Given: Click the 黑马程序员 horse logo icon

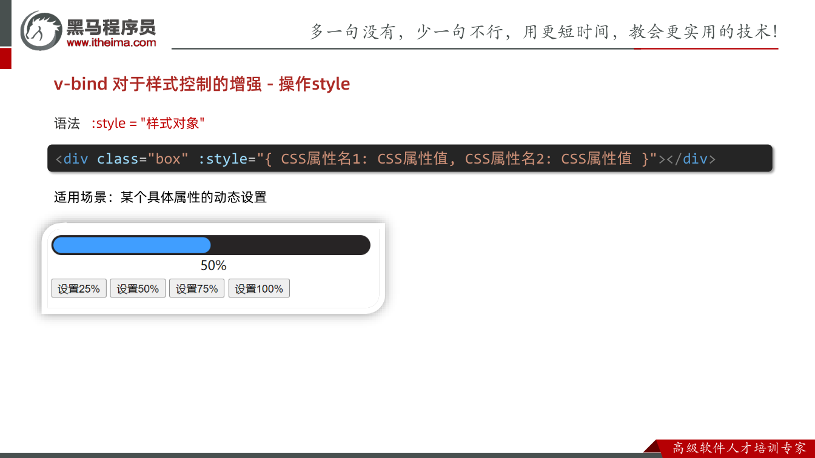Looking at the screenshot, I should click(x=41, y=30).
